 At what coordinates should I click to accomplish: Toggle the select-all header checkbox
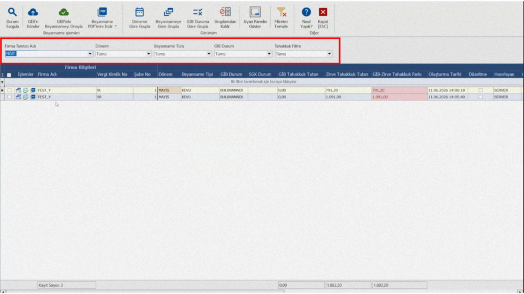tap(9, 75)
